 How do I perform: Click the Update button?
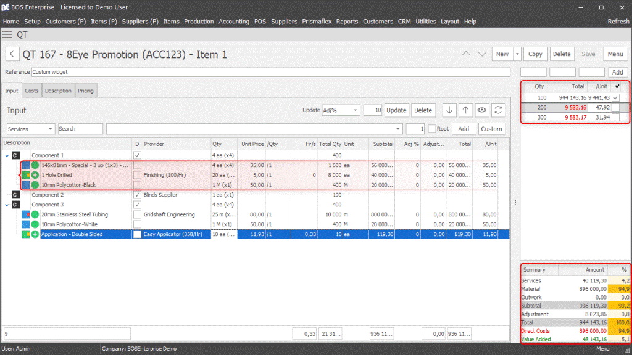coord(396,110)
